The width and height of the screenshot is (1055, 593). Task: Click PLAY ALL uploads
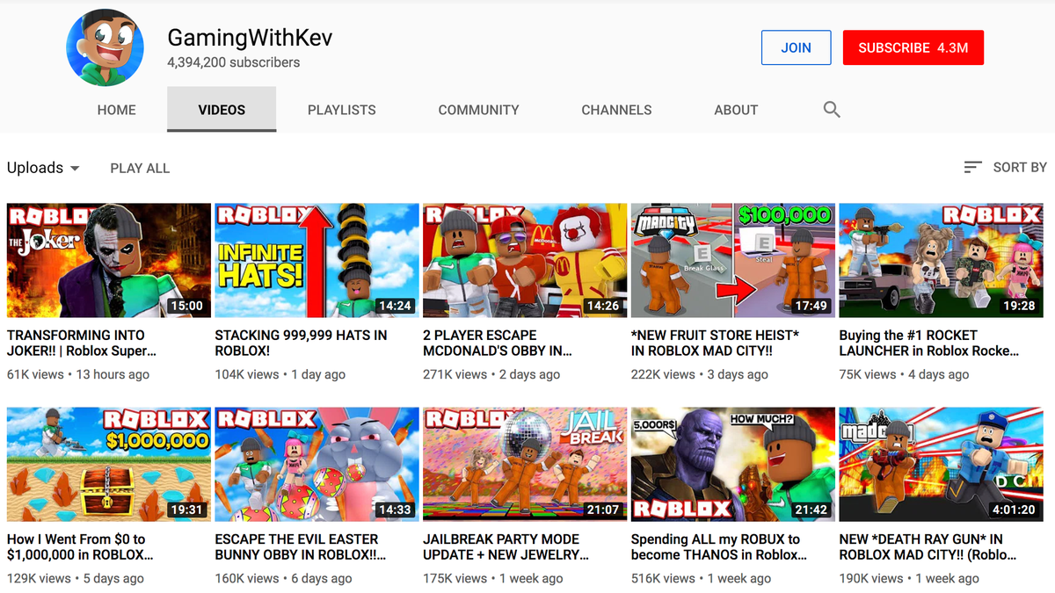point(140,168)
